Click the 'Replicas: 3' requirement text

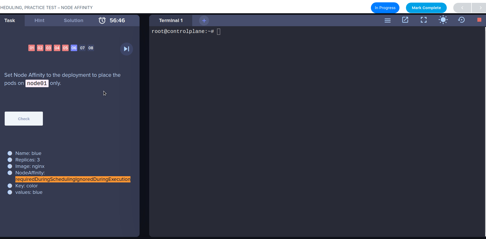click(28, 160)
